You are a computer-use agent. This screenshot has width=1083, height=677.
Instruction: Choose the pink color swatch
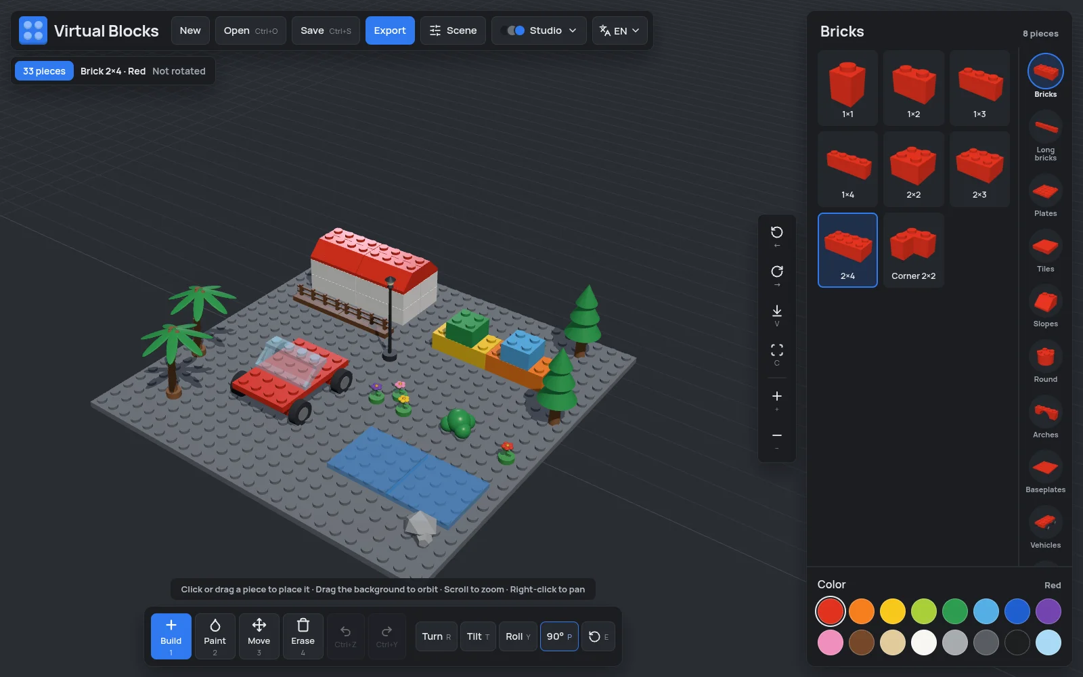[831, 642]
